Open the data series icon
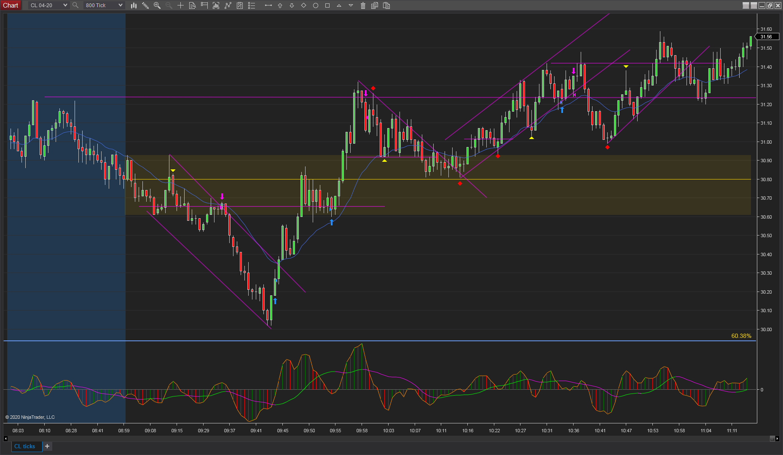 (x=216, y=5)
